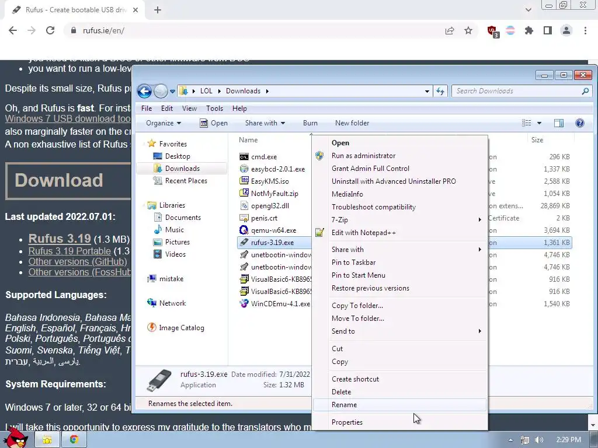Image resolution: width=598 pixels, height=448 pixels.
Task: Click the Chrome reload page button
Action: tap(50, 30)
